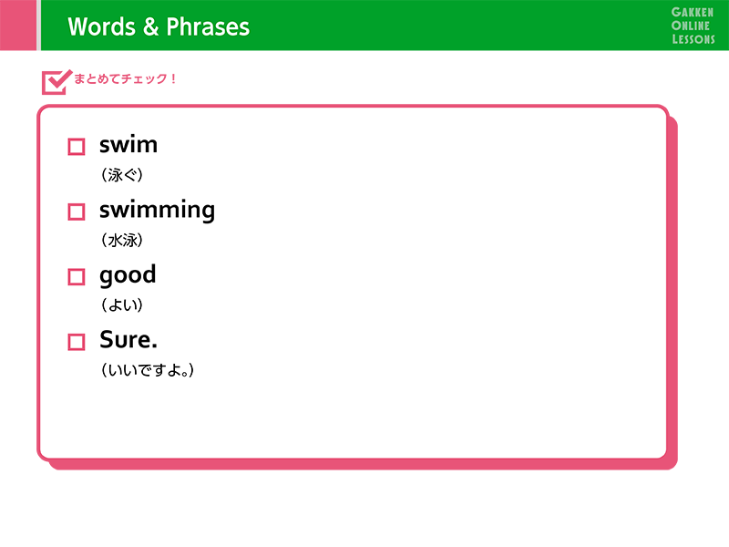Check the box beside Sure.

pyautogui.click(x=77, y=342)
